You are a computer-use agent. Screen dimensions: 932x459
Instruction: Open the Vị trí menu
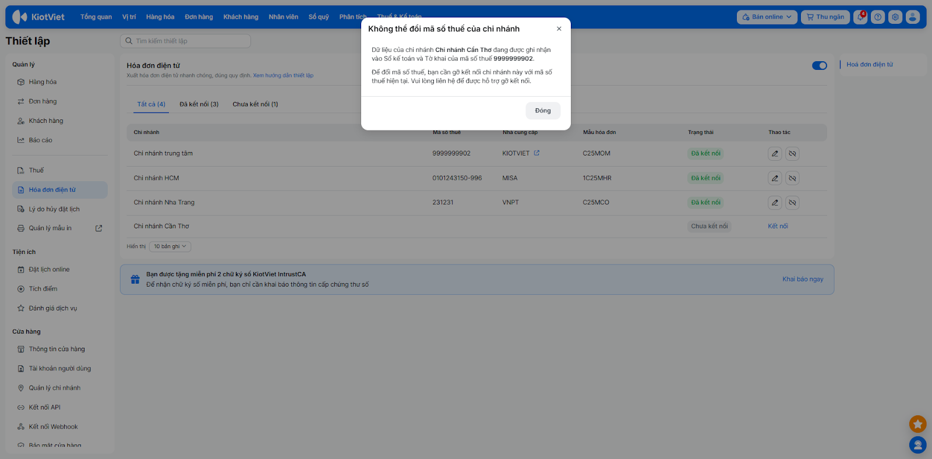point(129,17)
